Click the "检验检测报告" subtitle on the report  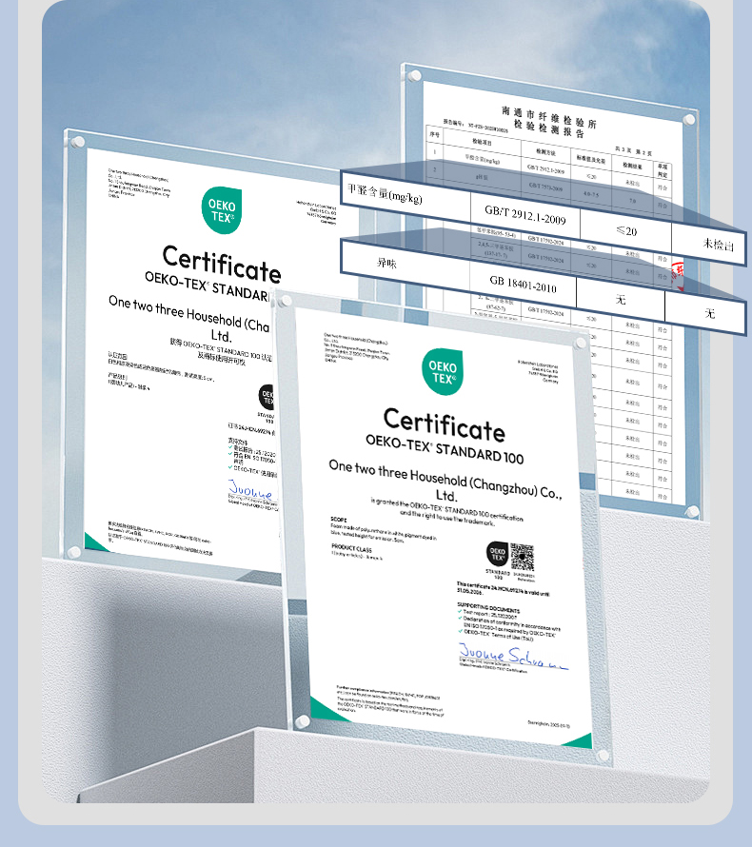[x=549, y=128]
